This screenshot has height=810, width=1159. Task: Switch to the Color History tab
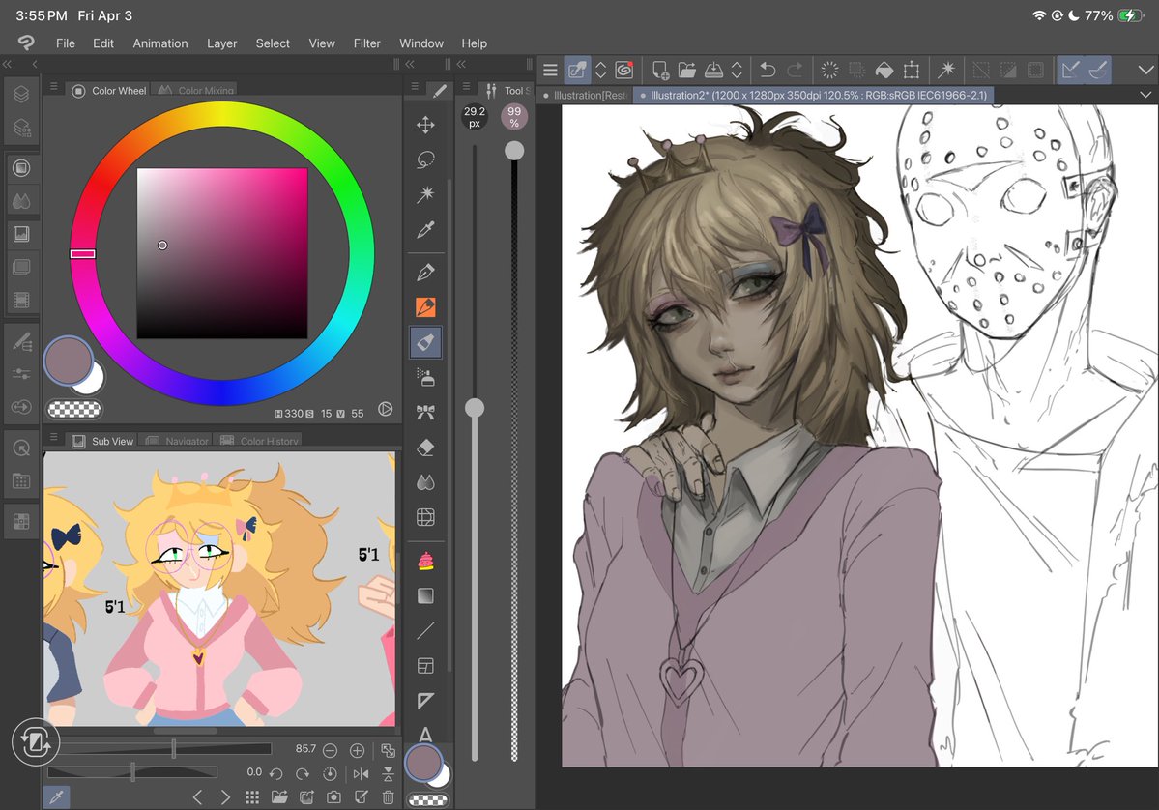point(259,441)
